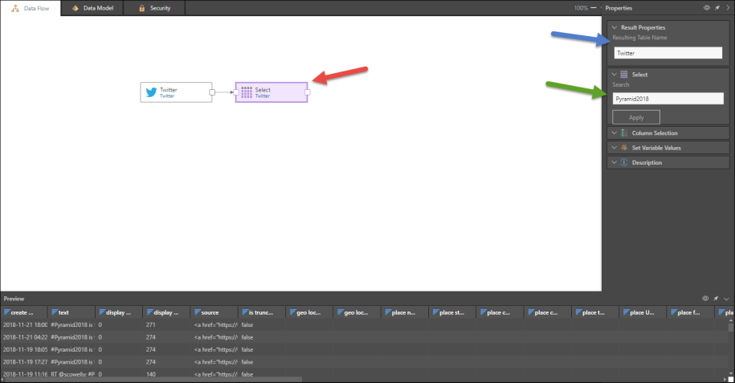Select the Twitter source node on canvas
Viewport: 735px width, 383px height.
176,92
